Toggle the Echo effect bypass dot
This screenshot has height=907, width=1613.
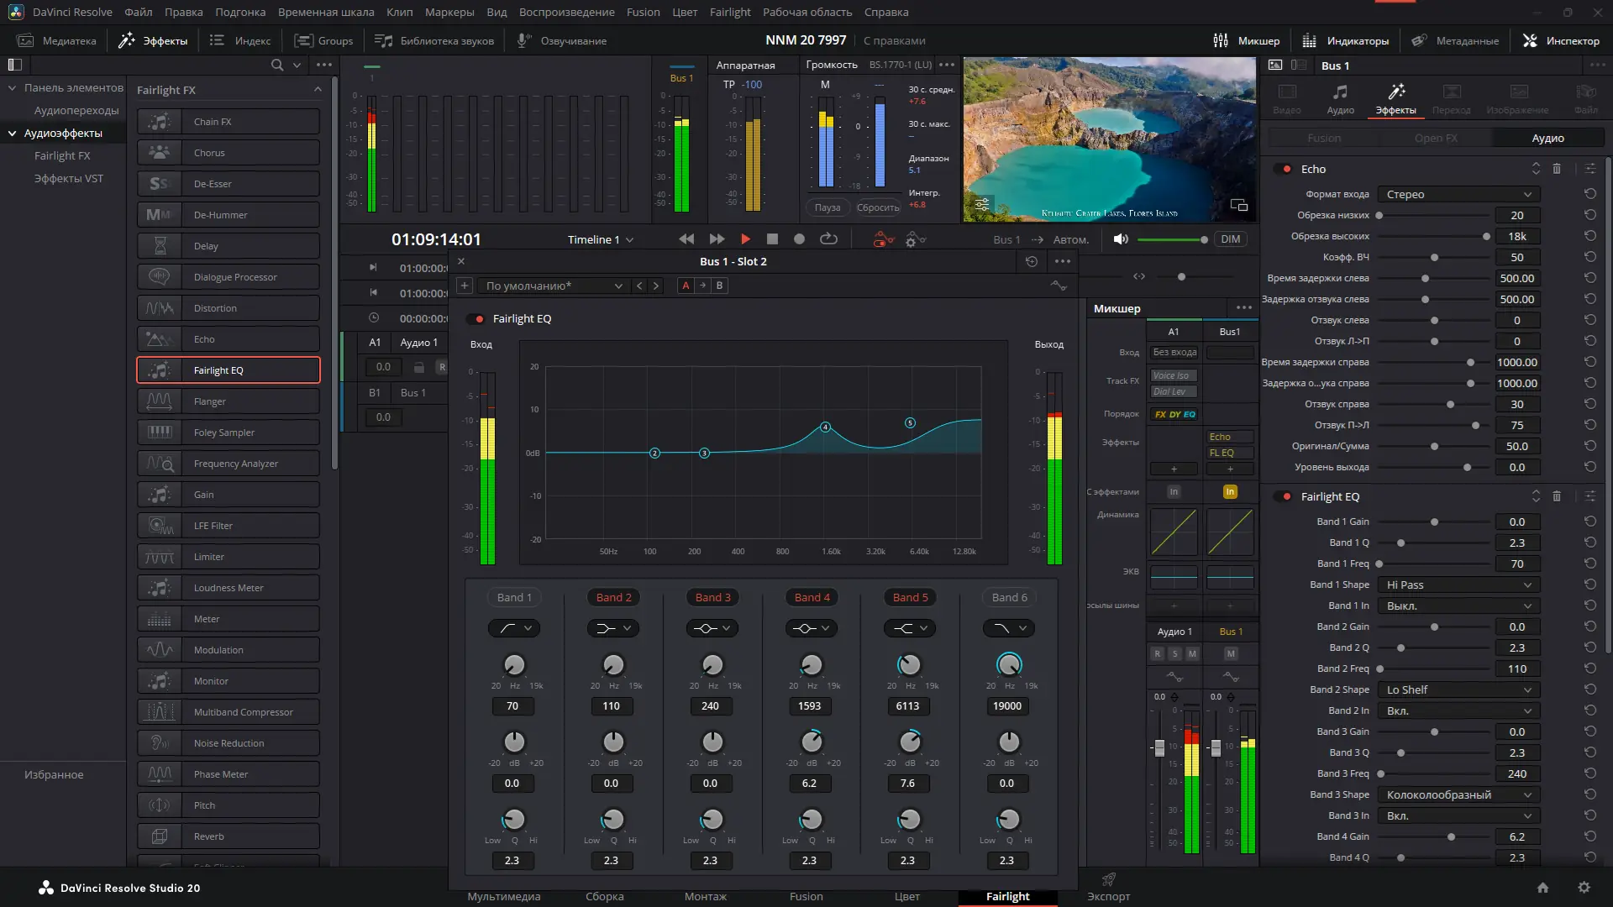click(1286, 168)
